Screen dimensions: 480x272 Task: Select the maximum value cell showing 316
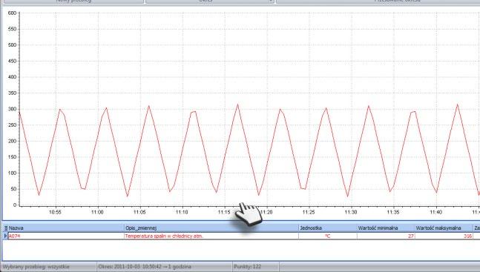444,236
